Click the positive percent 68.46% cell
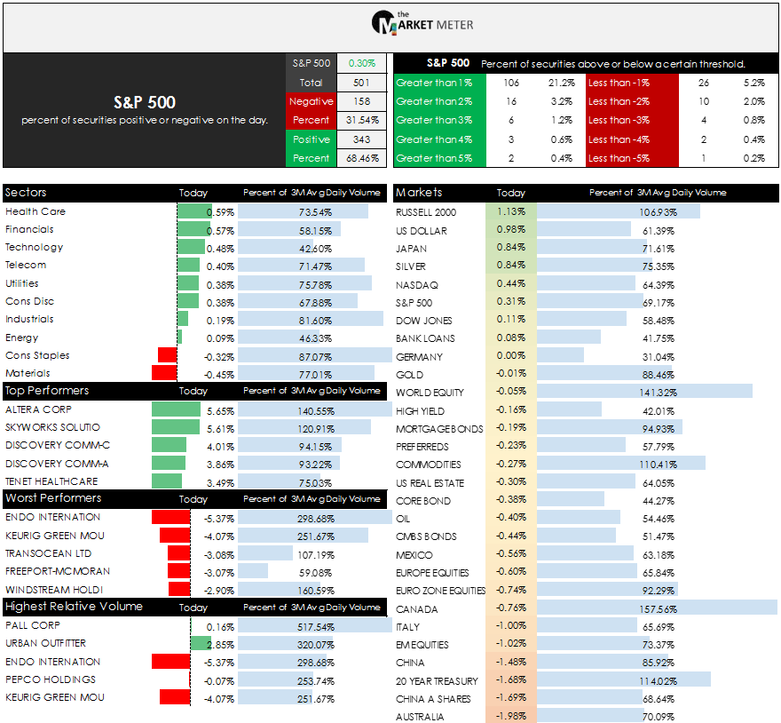This screenshot has width=781, height=723. (361, 158)
